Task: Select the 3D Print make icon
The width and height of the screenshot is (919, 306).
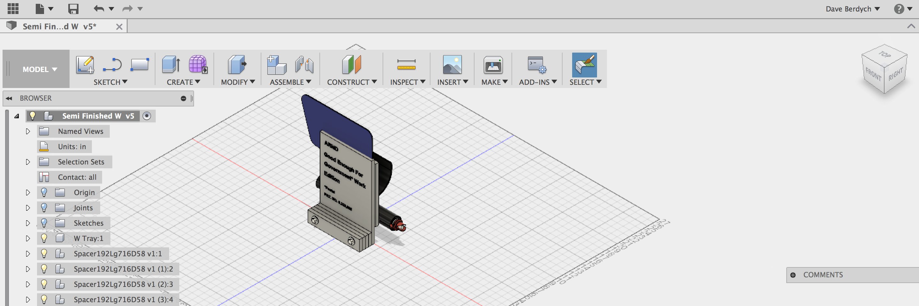Action: (x=493, y=65)
